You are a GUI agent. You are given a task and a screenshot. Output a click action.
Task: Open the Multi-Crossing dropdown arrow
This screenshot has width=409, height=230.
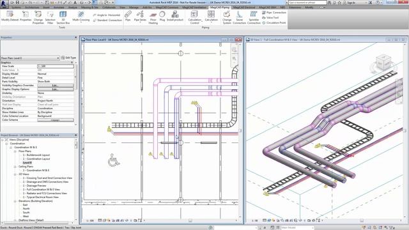[x=81, y=22]
